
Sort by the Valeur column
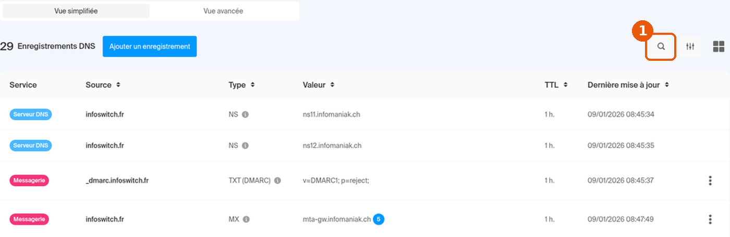pos(318,85)
